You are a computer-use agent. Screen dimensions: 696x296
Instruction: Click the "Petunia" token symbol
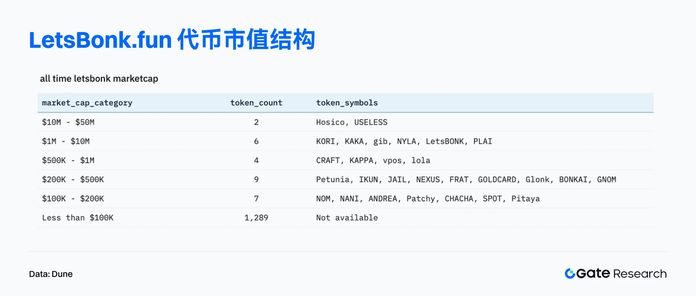click(333, 180)
